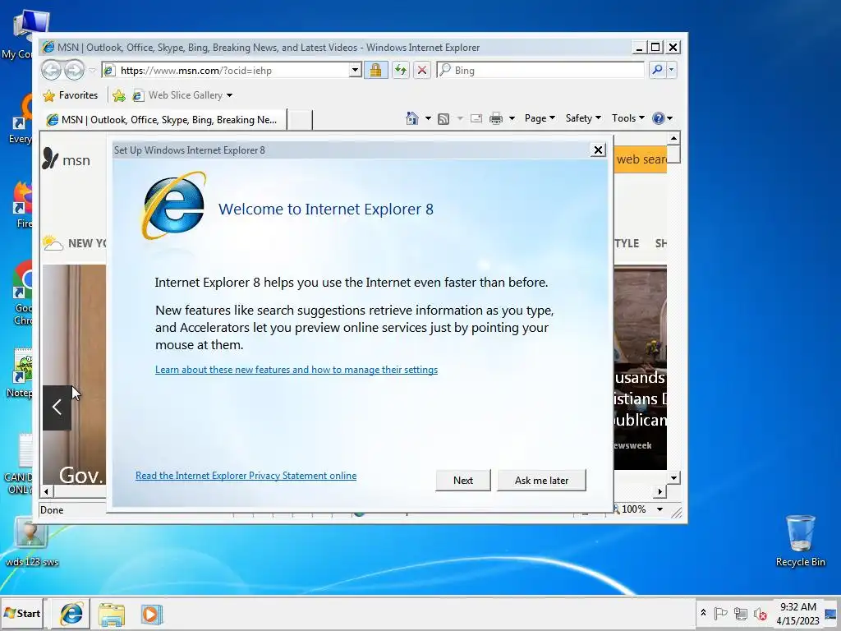Click the Bing search box
The width and height of the screenshot is (841, 631).
(540, 71)
